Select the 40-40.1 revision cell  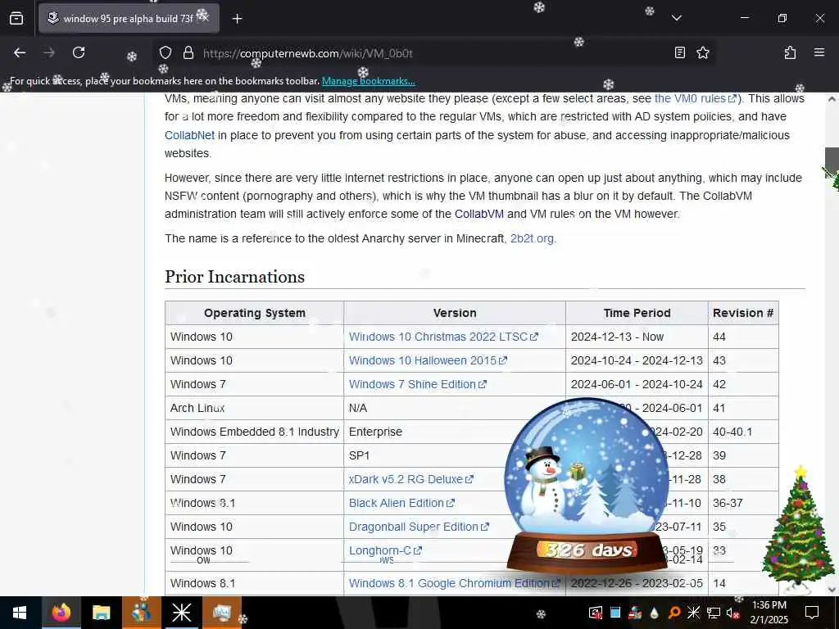click(x=743, y=432)
